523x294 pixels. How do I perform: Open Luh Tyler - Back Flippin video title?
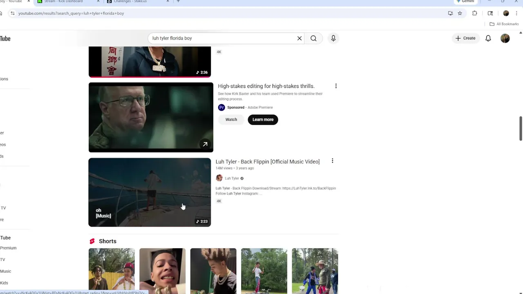268,162
